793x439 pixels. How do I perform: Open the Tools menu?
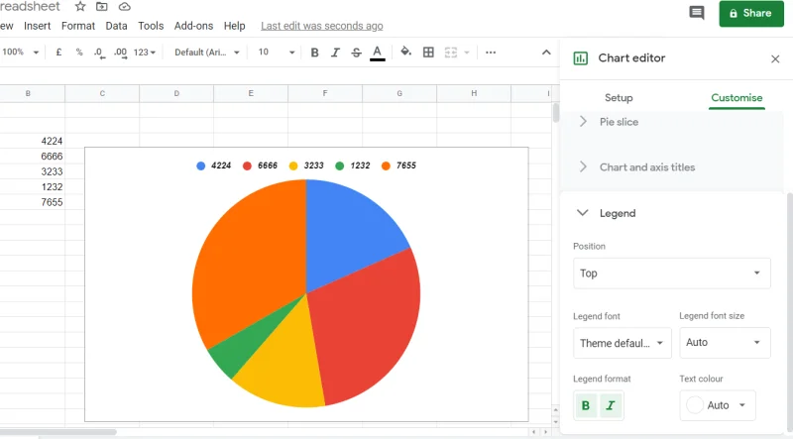pyautogui.click(x=151, y=26)
